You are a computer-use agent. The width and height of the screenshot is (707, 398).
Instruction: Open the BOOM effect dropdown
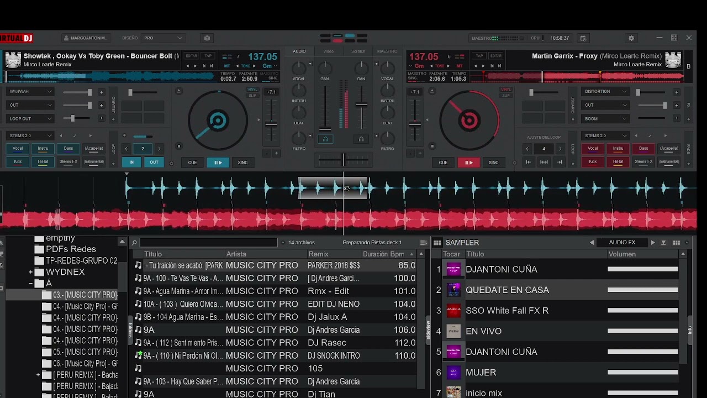click(x=606, y=118)
